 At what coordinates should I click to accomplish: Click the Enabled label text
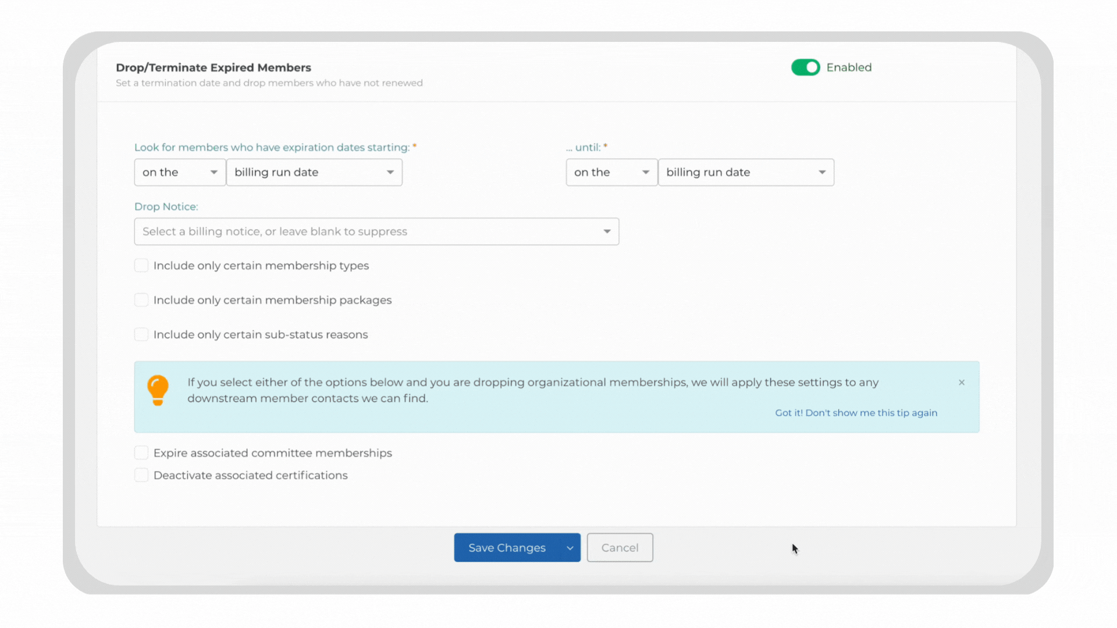click(849, 67)
